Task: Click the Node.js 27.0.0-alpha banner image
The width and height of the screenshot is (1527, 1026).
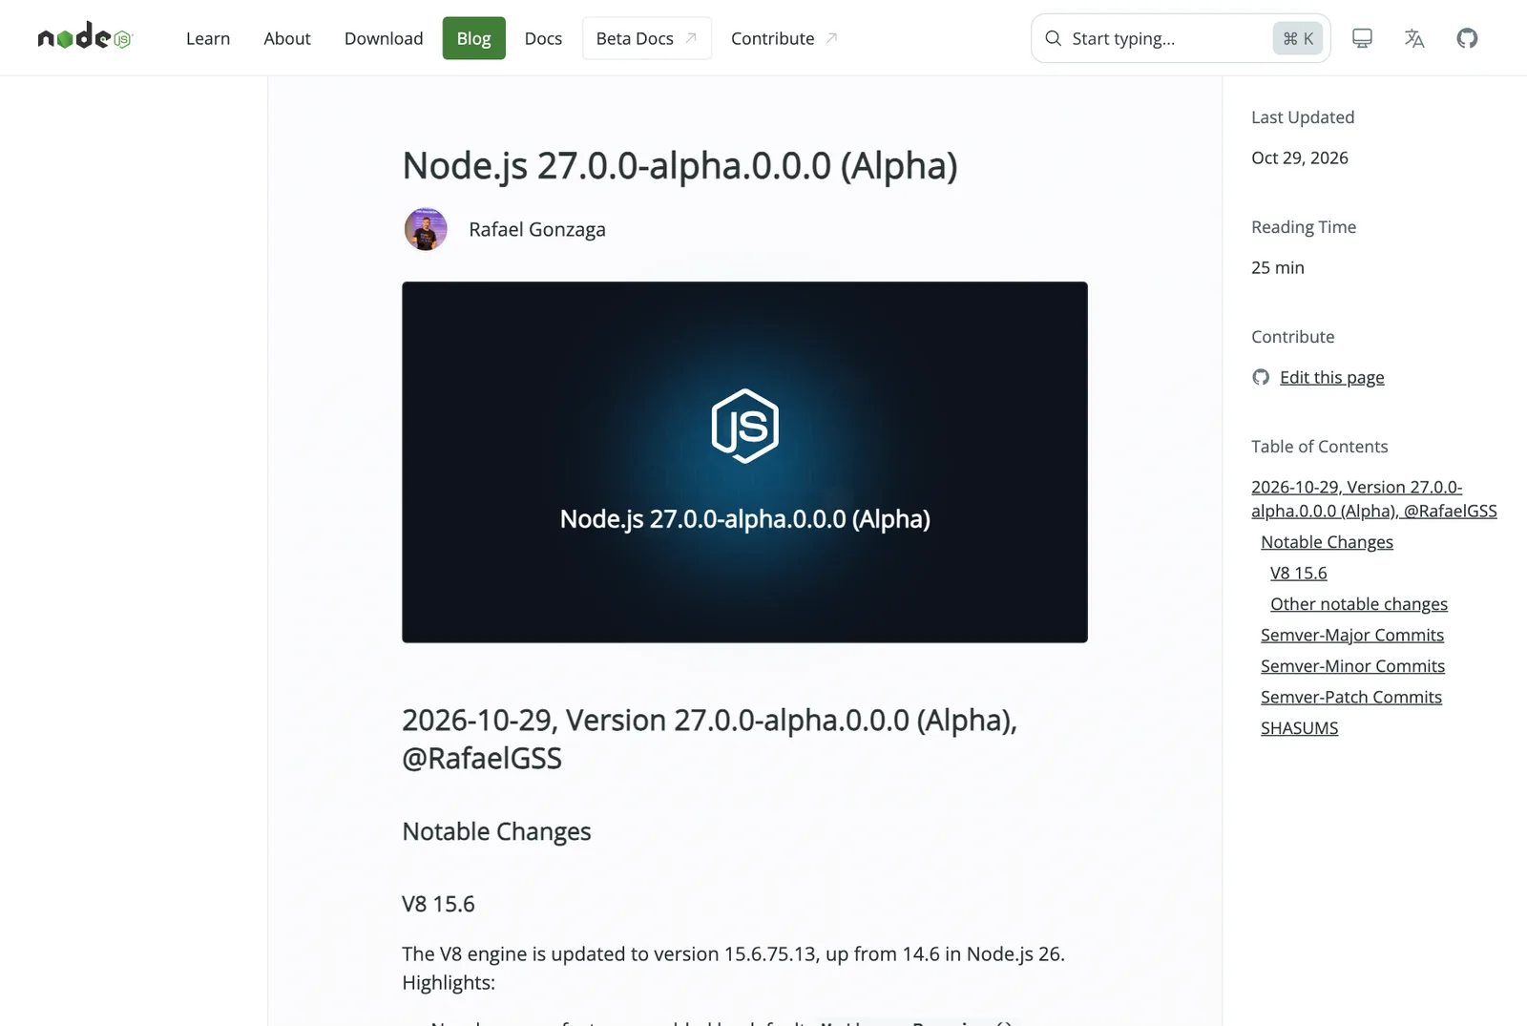Action: point(744,462)
